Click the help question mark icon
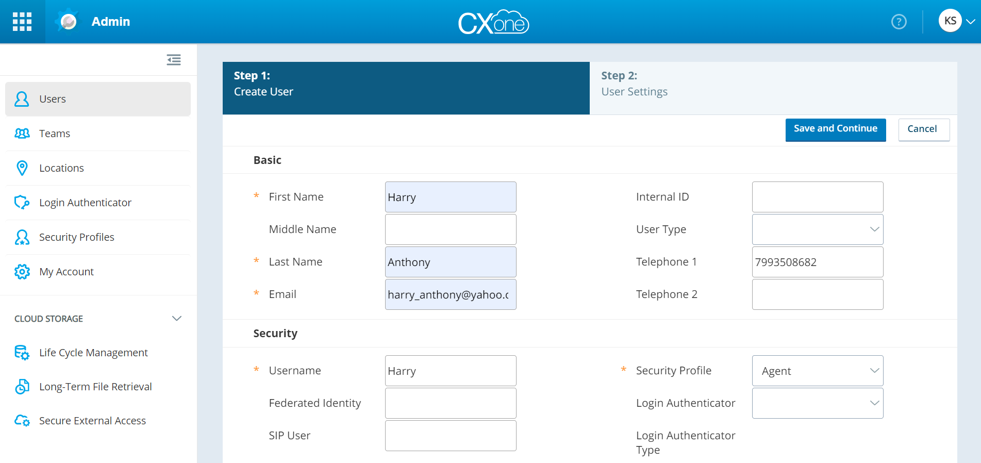The image size is (981, 463). 899,22
